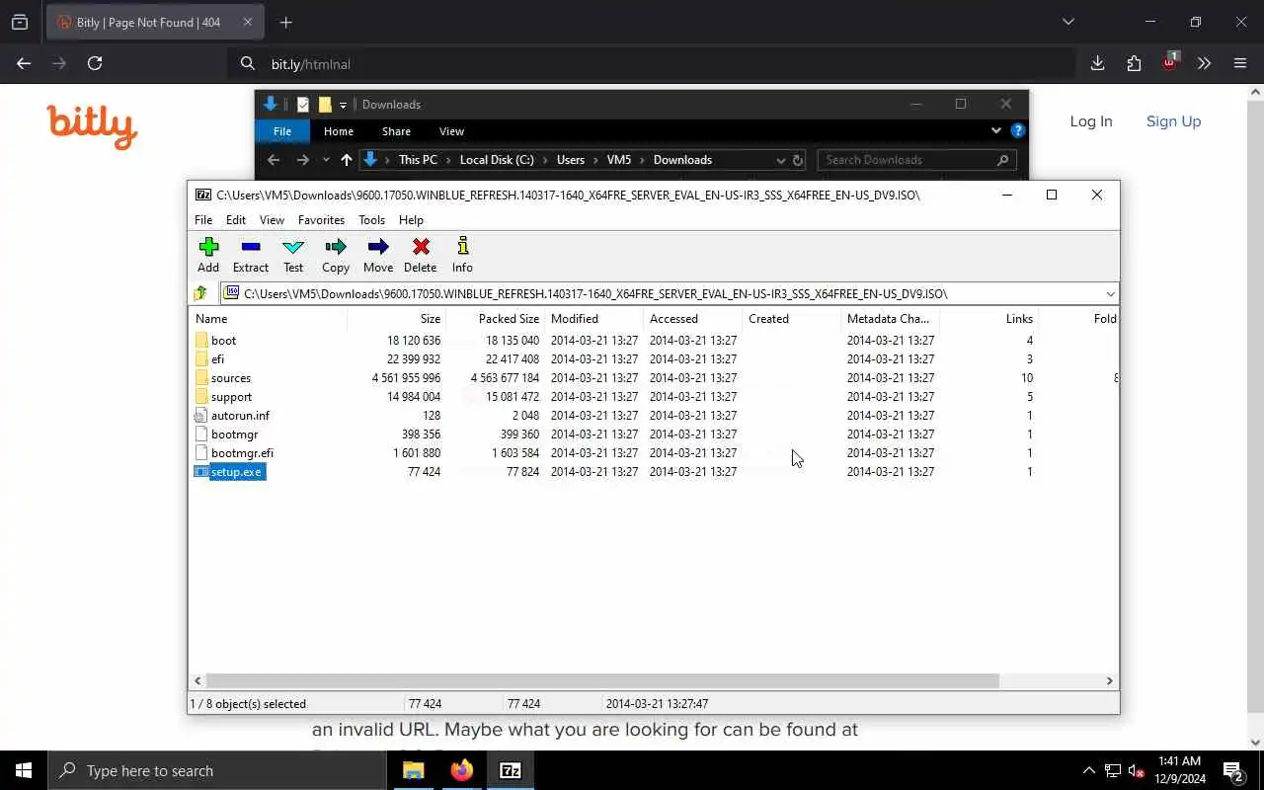Open the 7-Zip Edit menu

click(236, 219)
